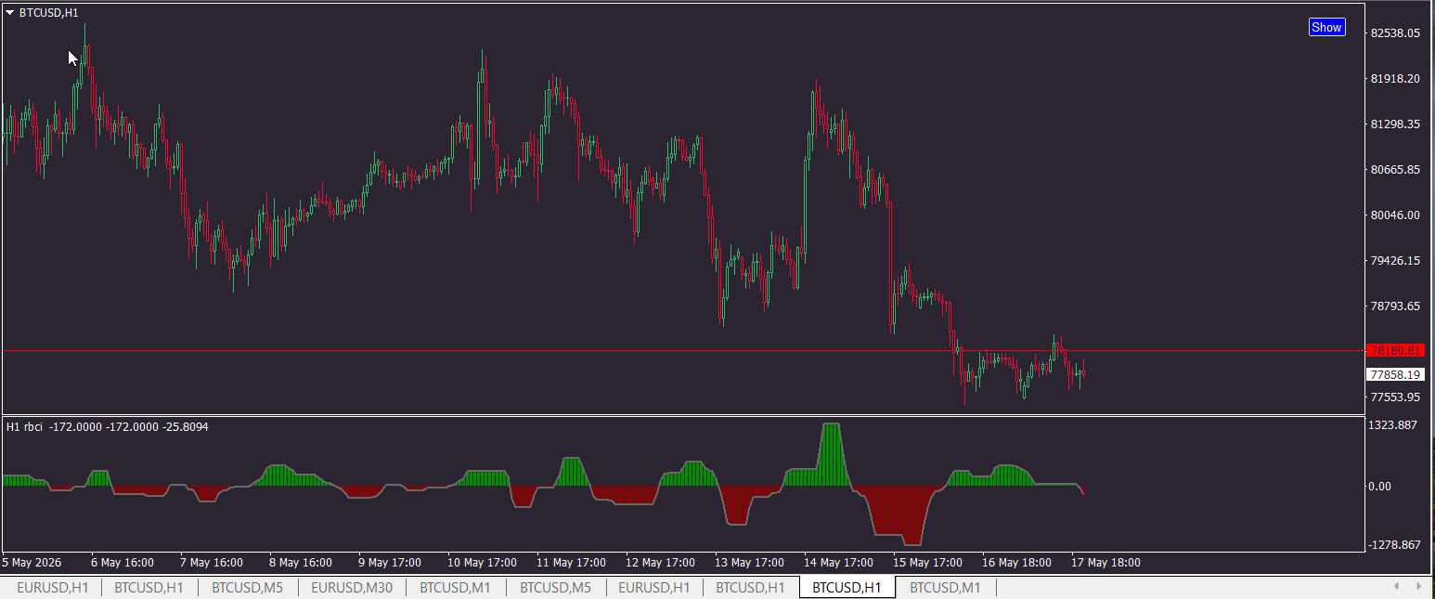Click the 10 May 17:00 time axis label
The height and width of the screenshot is (599, 1435).
(482, 563)
